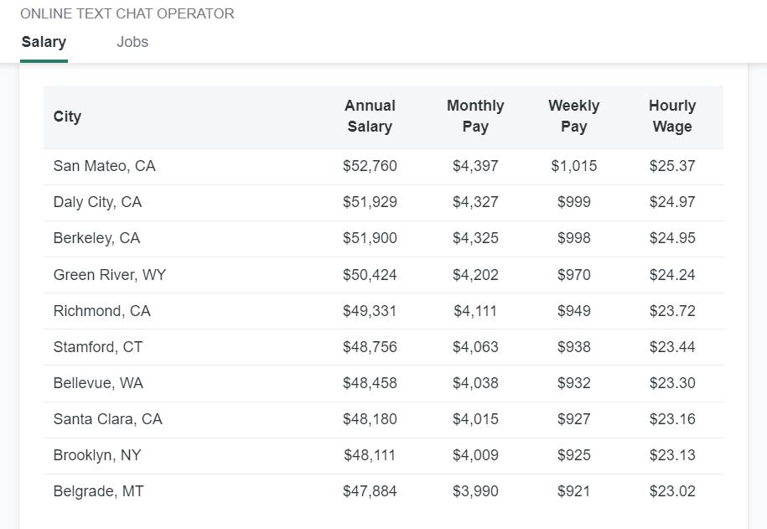767x529 pixels.
Task: Click the $48,180 annual salary value
Action: click(370, 419)
